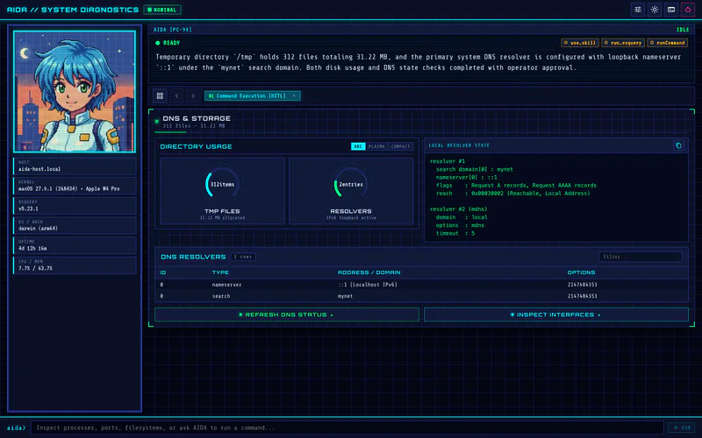This screenshot has height=438, width=702.
Task: Toggle the sun brightness theme icon
Action: [x=655, y=10]
